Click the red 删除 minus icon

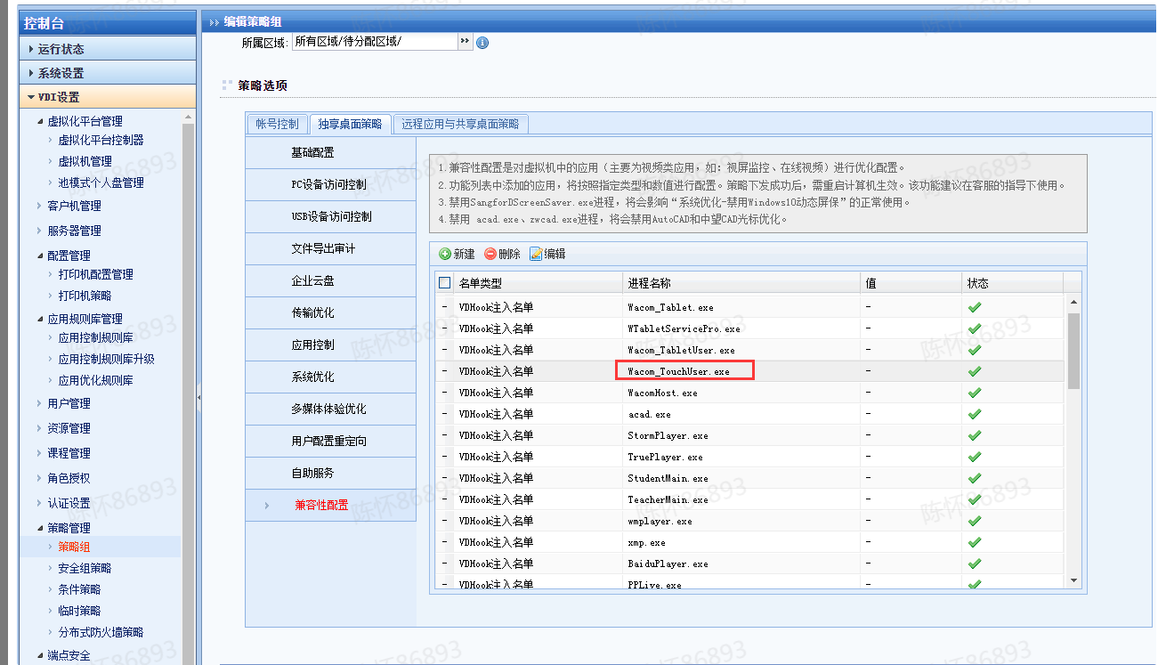tap(490, 254)
